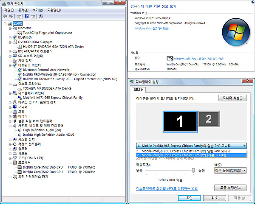Viewport: 255px width, 205px height.
Task: Click the 마우스 및 기타 포인팅 장치 mouse icon
Action: click(x=15, y=102)
